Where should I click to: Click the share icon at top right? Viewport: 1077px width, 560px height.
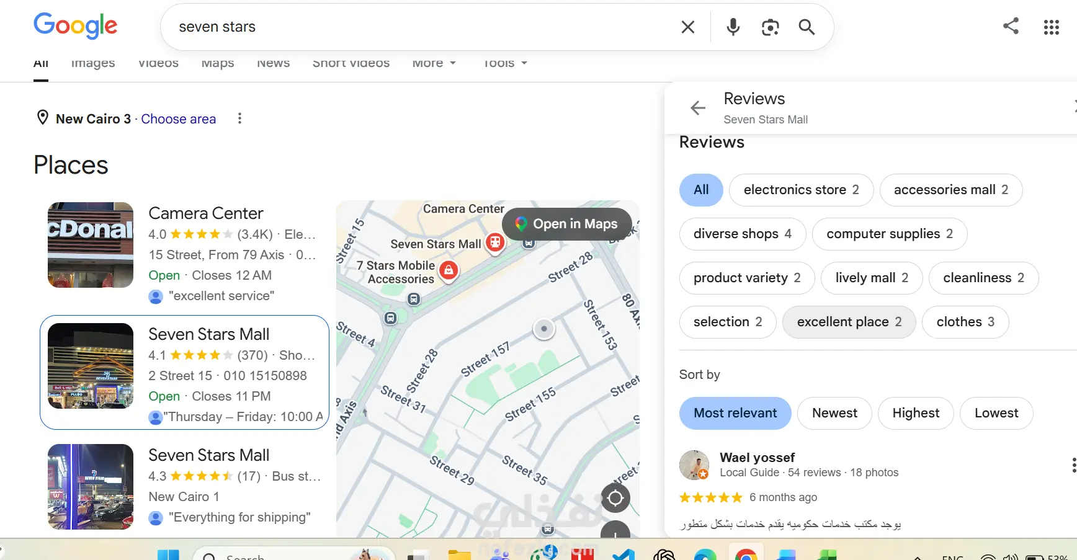point(1011,26)
